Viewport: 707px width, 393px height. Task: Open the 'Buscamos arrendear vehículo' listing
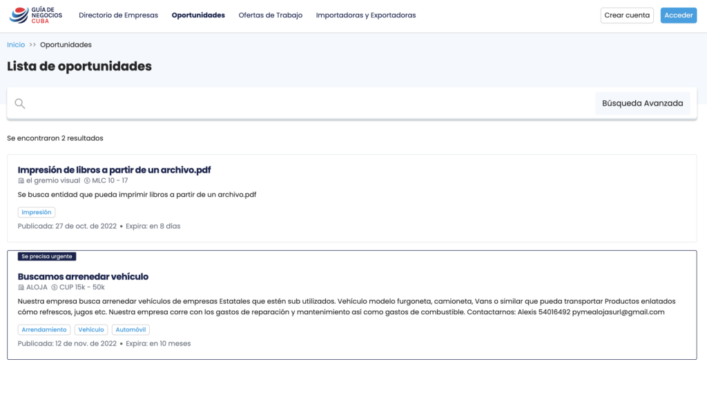83,276
